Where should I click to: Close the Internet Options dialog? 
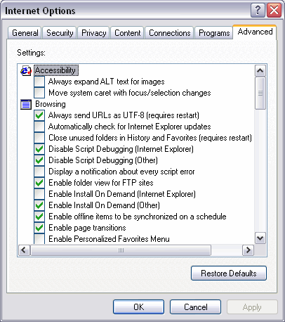(x=274, y=11)
